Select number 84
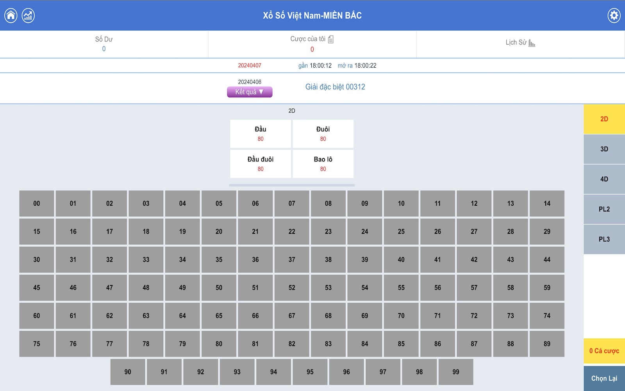Image resolution: width=625 pixels, height=391 pixels. 365,344
